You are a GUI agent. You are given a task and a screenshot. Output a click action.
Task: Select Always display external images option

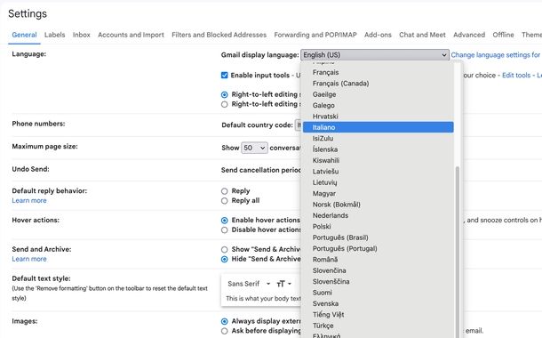224,321
